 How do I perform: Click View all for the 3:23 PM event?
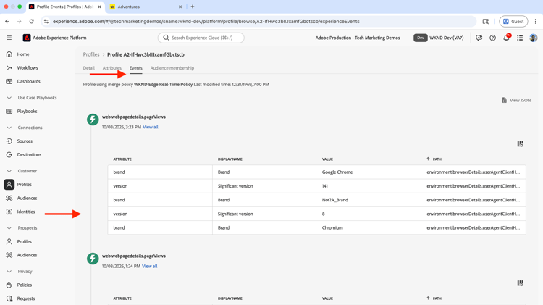[x=151, y=127]
